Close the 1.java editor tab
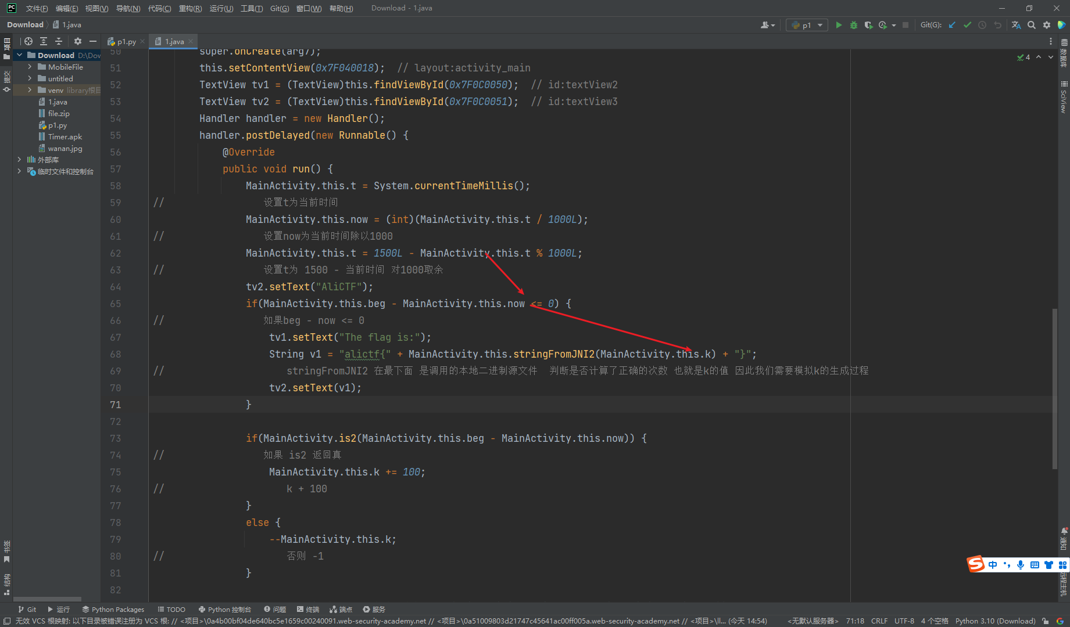 click(x=191, y=41)
